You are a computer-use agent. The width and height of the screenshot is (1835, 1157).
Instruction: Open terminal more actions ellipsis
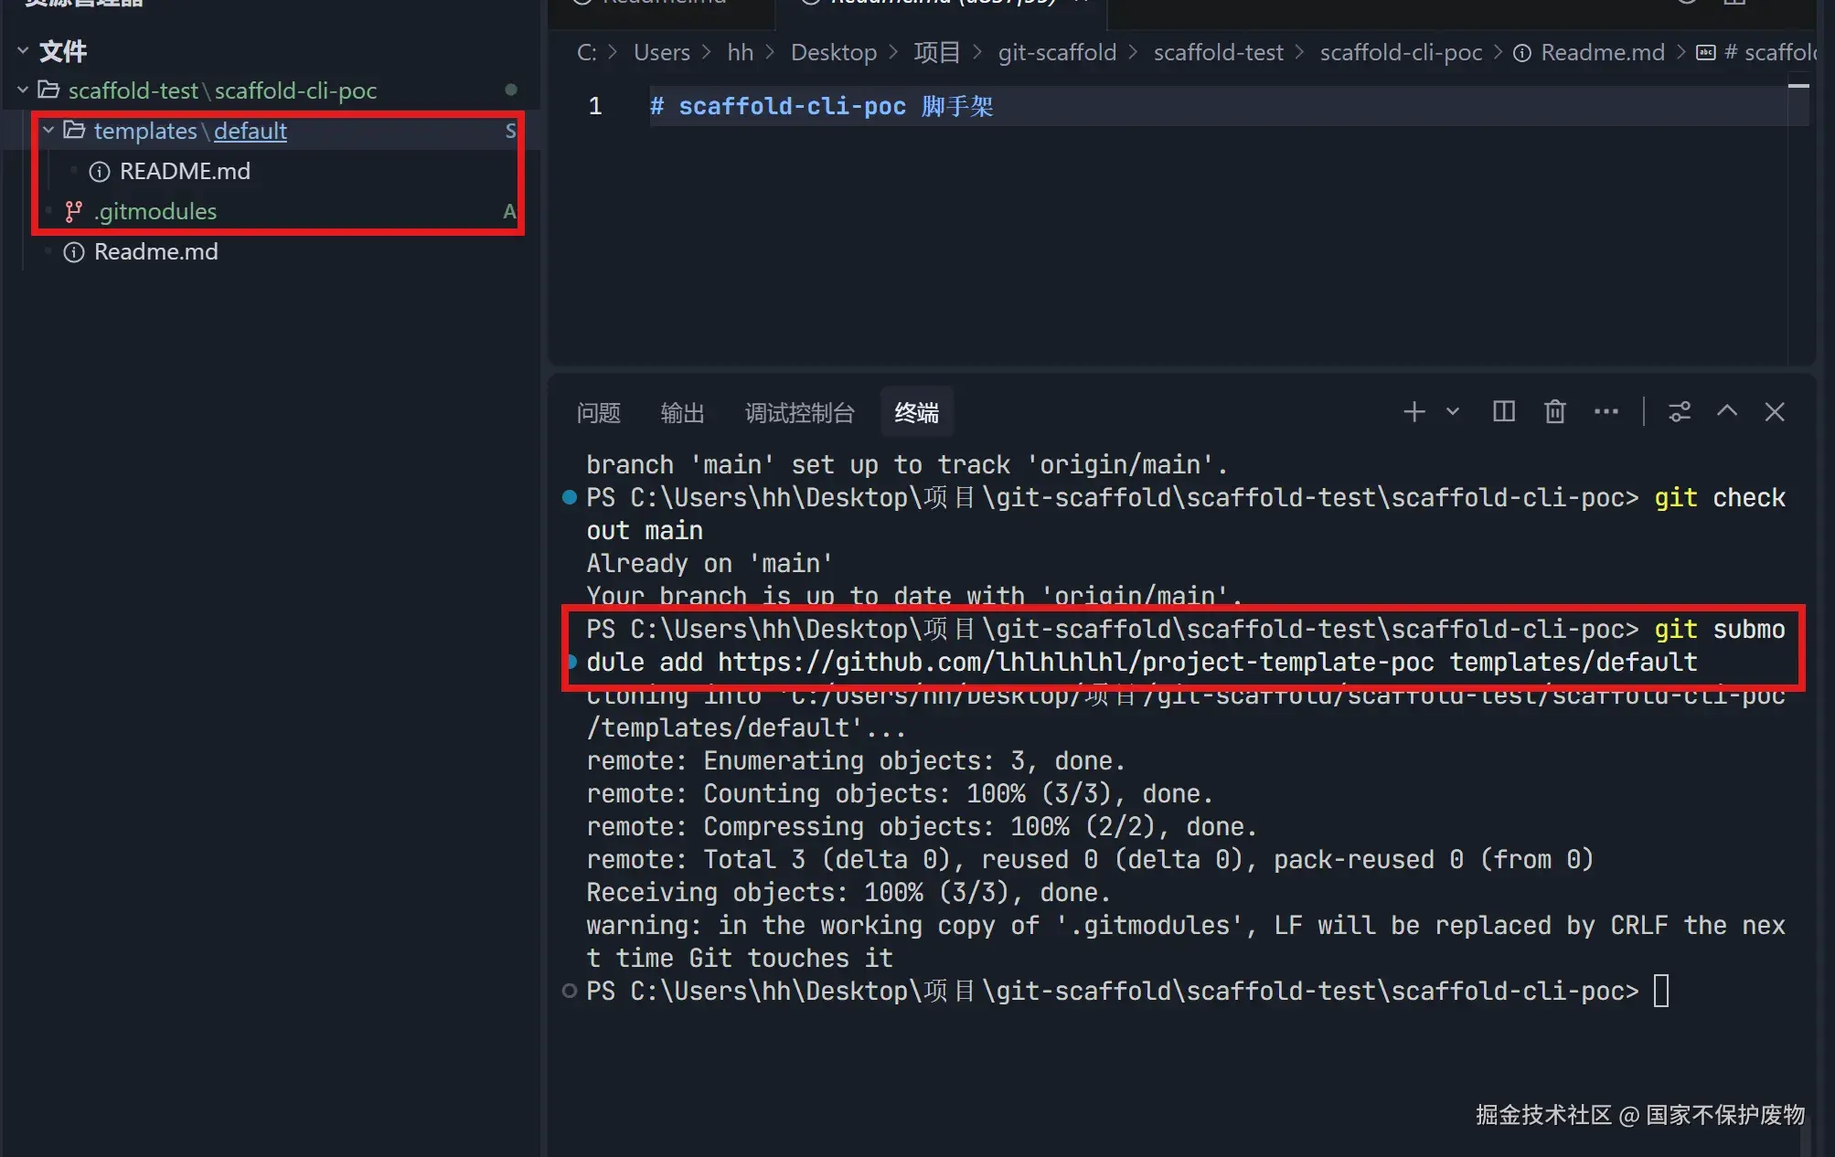coord(1606,412)
